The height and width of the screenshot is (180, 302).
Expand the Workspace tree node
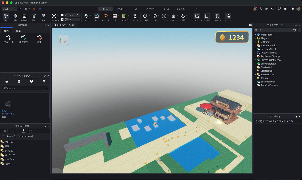255,35
